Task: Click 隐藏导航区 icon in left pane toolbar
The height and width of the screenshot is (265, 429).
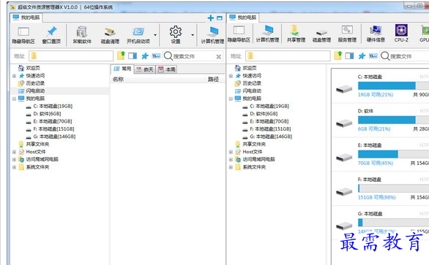Action: point(23,35)
